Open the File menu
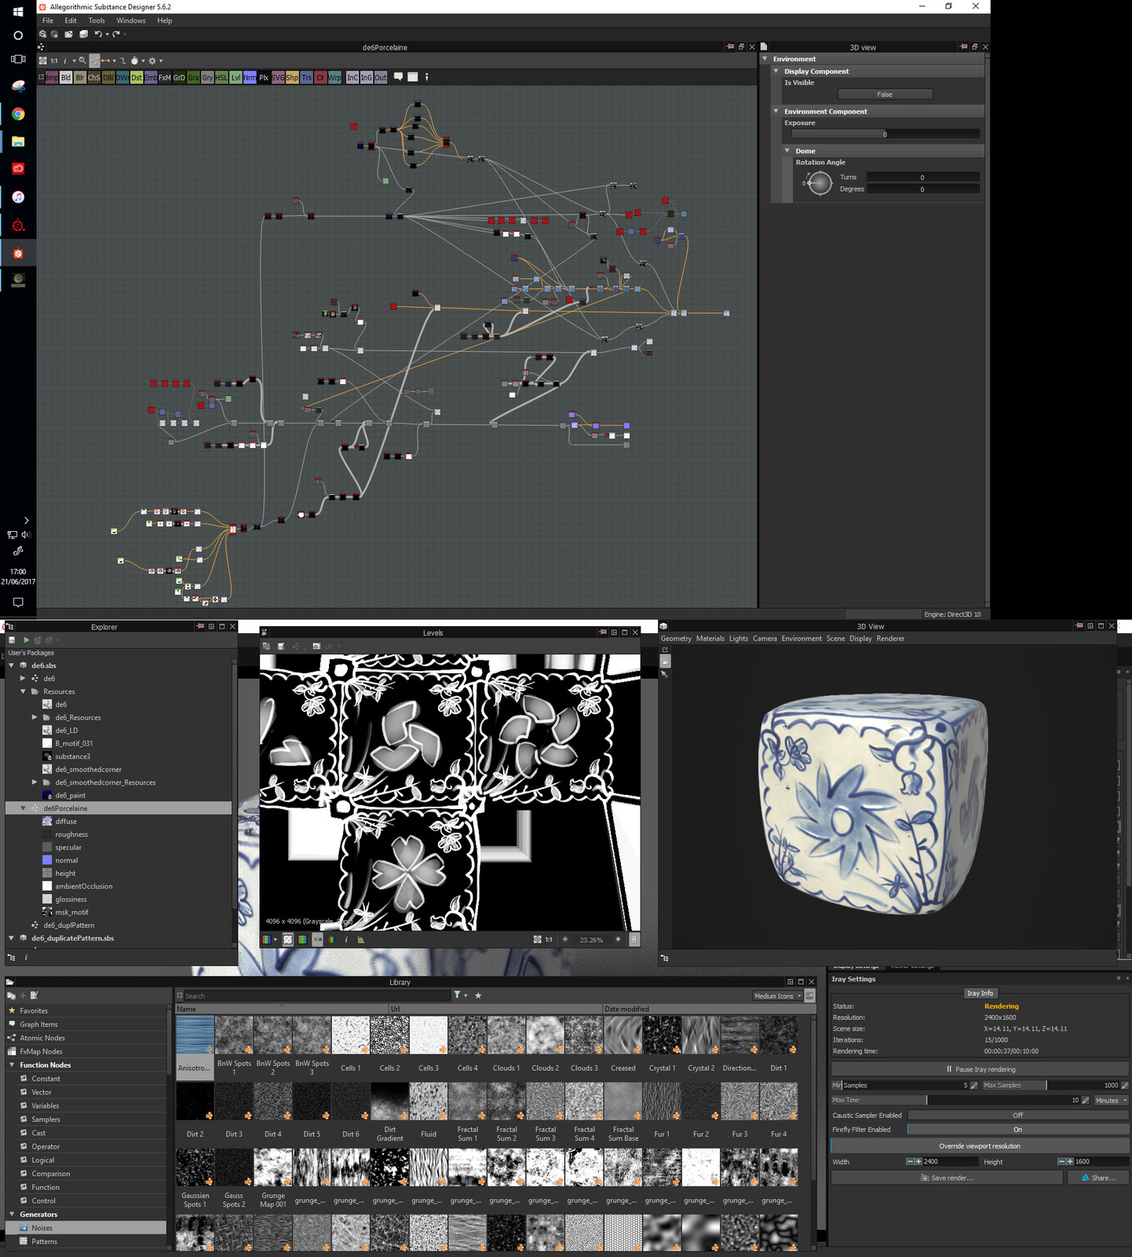1132x1257 pixels. click(48, 20)
